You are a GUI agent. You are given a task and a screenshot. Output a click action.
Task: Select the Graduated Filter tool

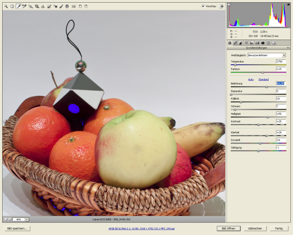tap(67, 6)
